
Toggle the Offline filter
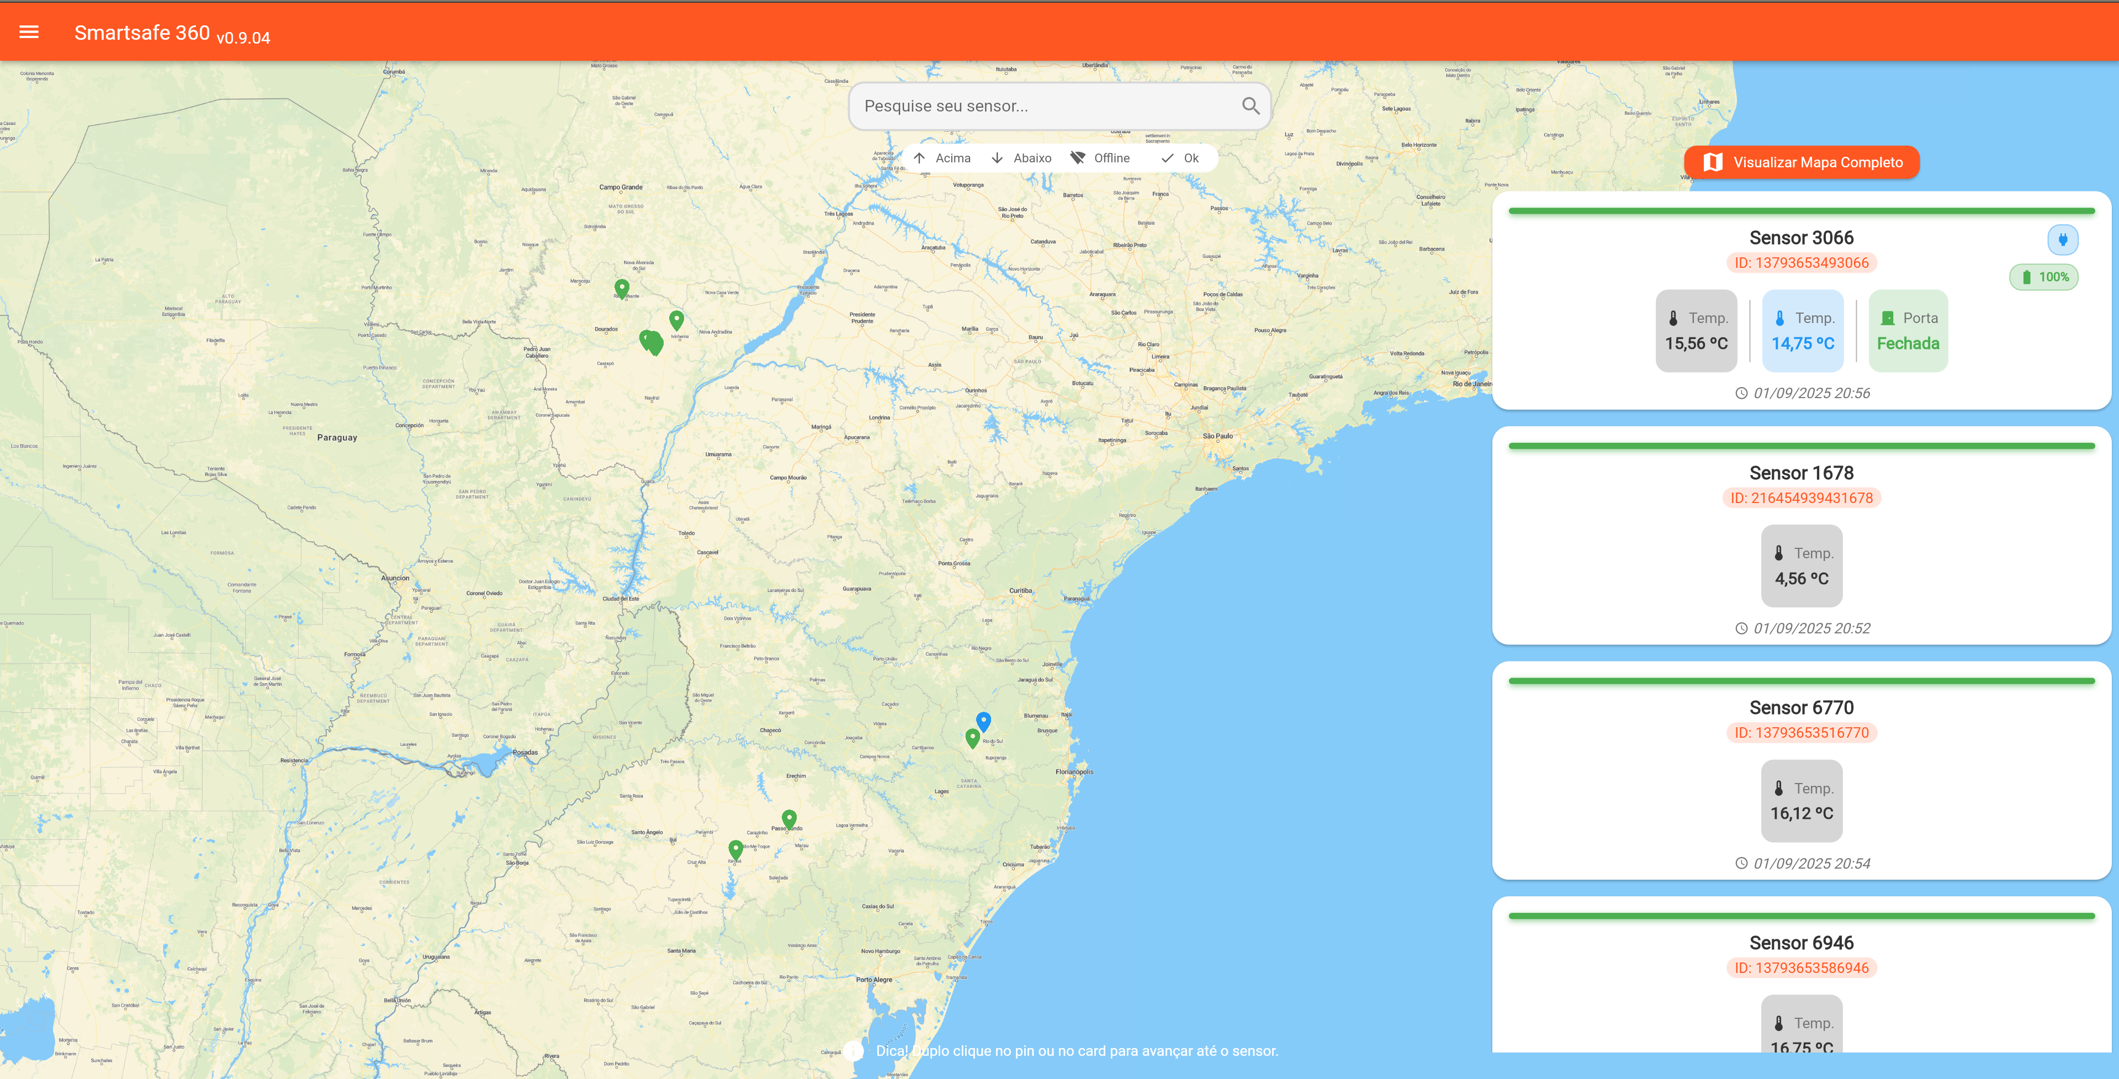[1100, 158]
